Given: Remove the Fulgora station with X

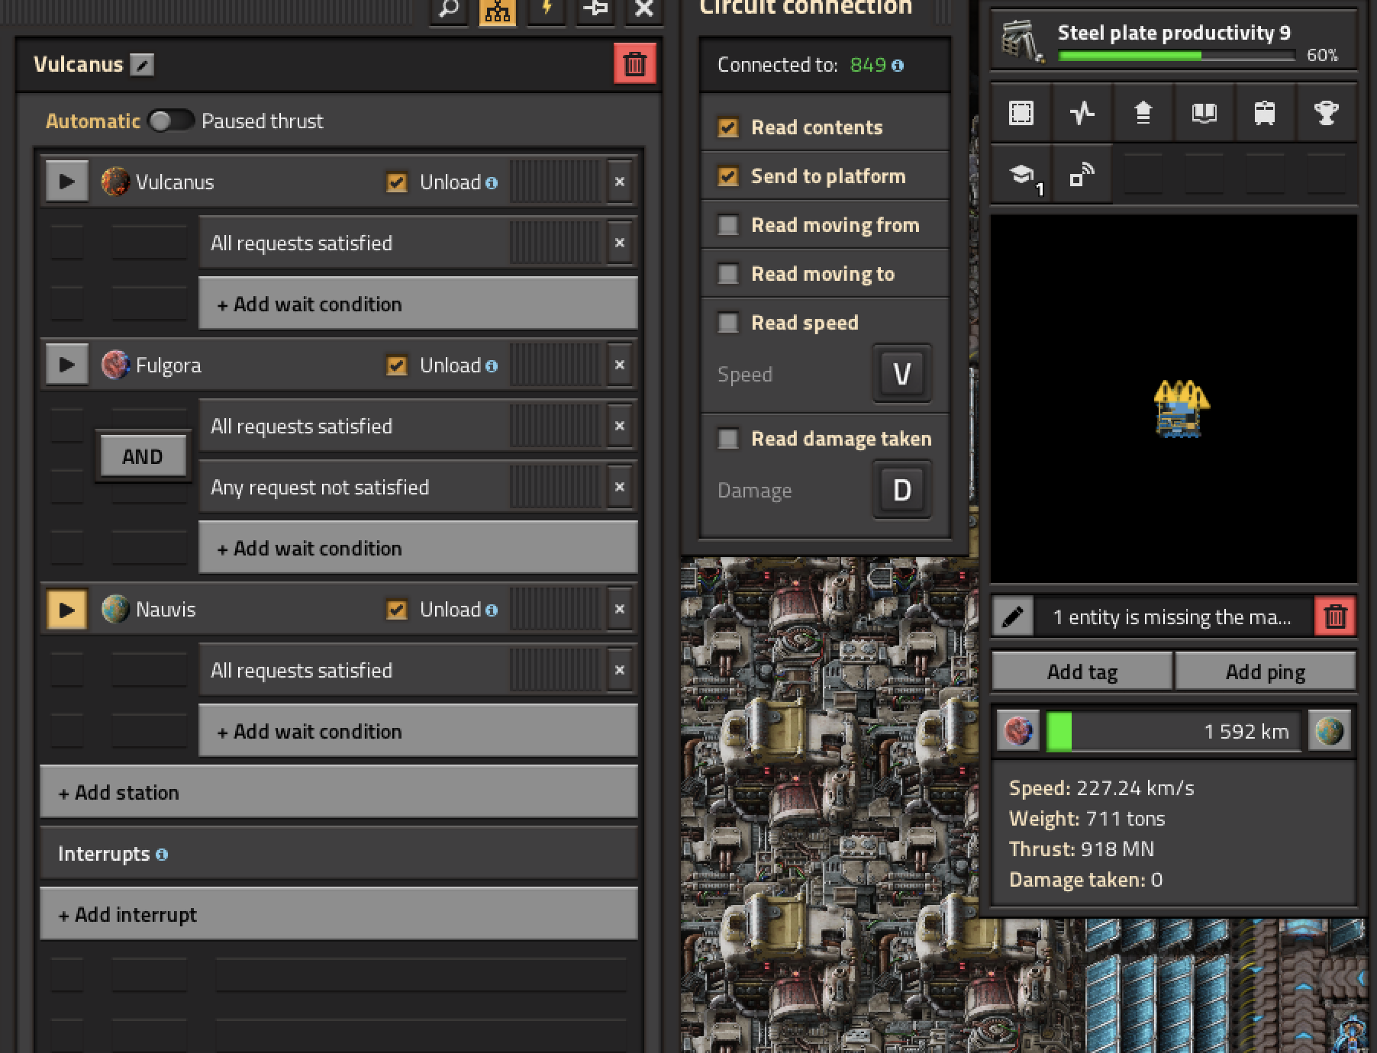Looking at the screenshot, I should (620, 365).
